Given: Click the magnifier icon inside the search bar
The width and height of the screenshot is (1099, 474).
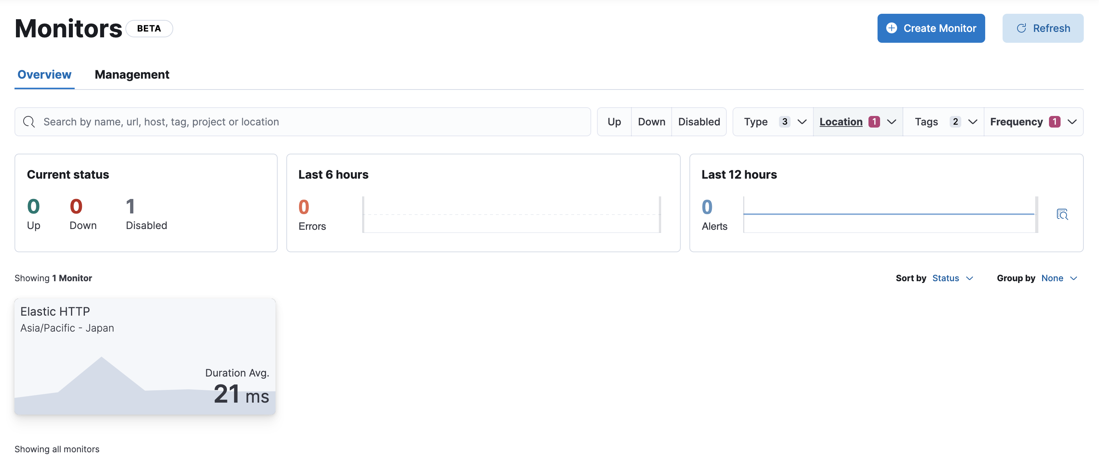Looking at the screenshot, I should click(29, 122).
